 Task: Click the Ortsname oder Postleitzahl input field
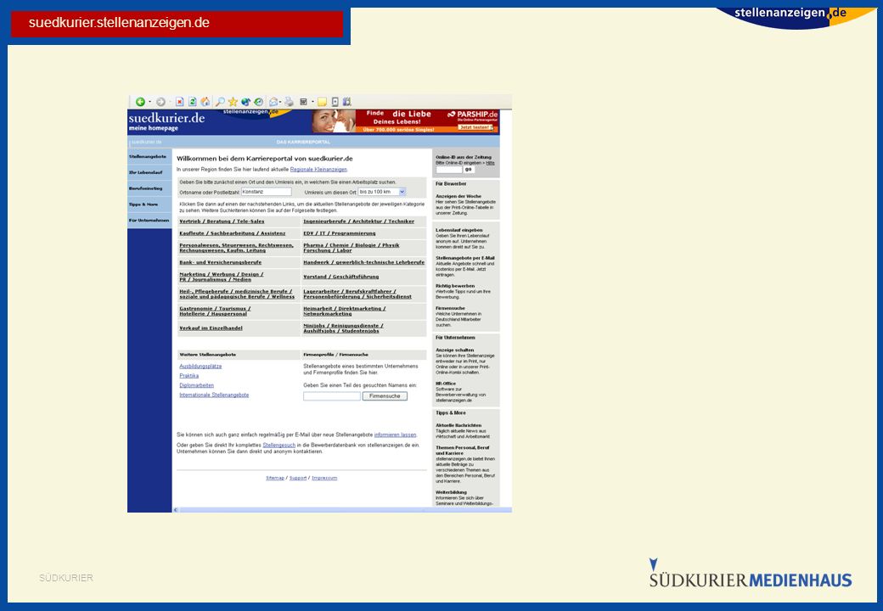pos(267,192)
